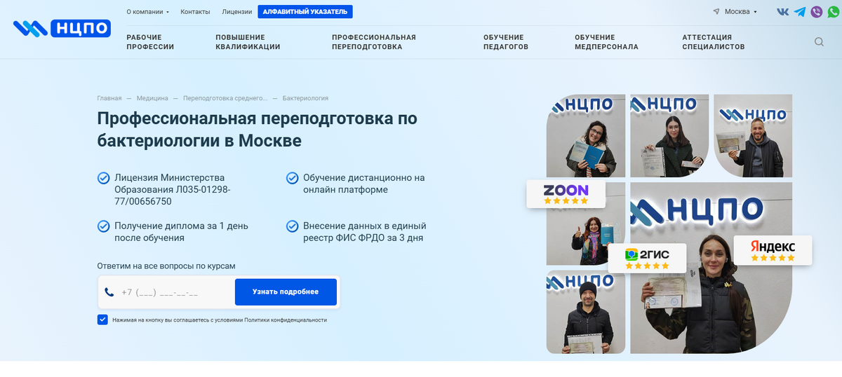Open the НЦПО logo homepage link
This screenshot has width=842, height=377.
click(62, 28)
